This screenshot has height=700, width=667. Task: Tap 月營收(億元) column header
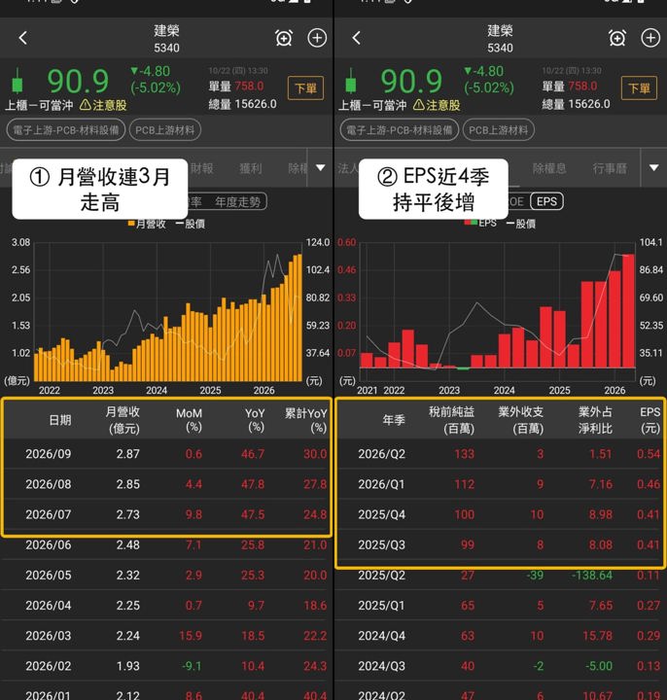tap(123, 420)
